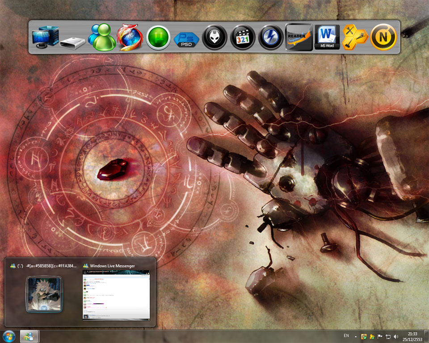Open the My Computer dock icon
The image size is (429, 343).
tap(45, 37)
